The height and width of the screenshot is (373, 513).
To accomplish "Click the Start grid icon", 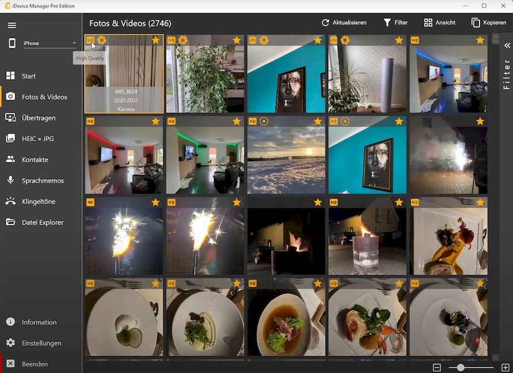I will click(10, 75).
